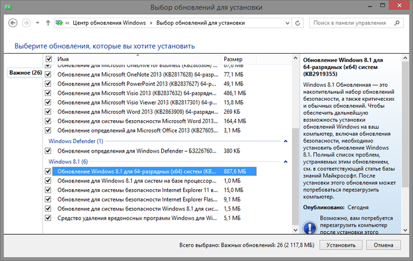Click the Установить button

341,245
